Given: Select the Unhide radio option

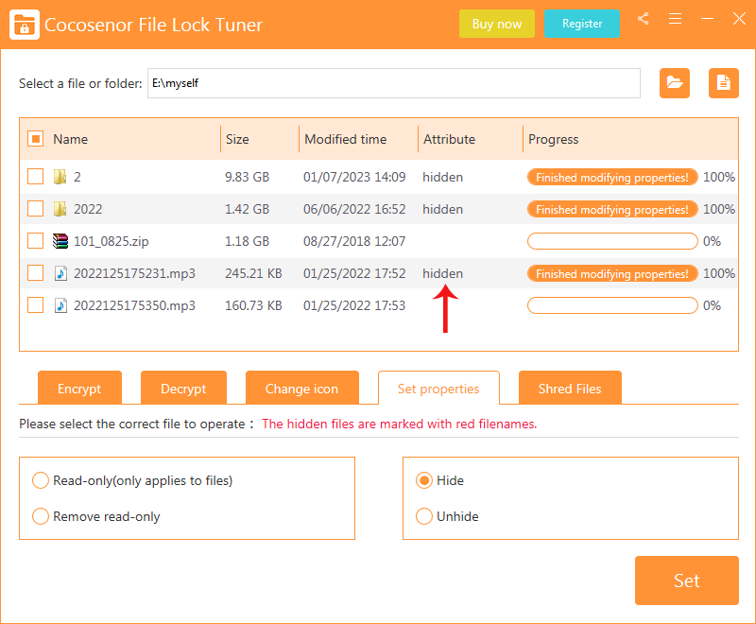Looking at the screenshot, I should [424, 516].
